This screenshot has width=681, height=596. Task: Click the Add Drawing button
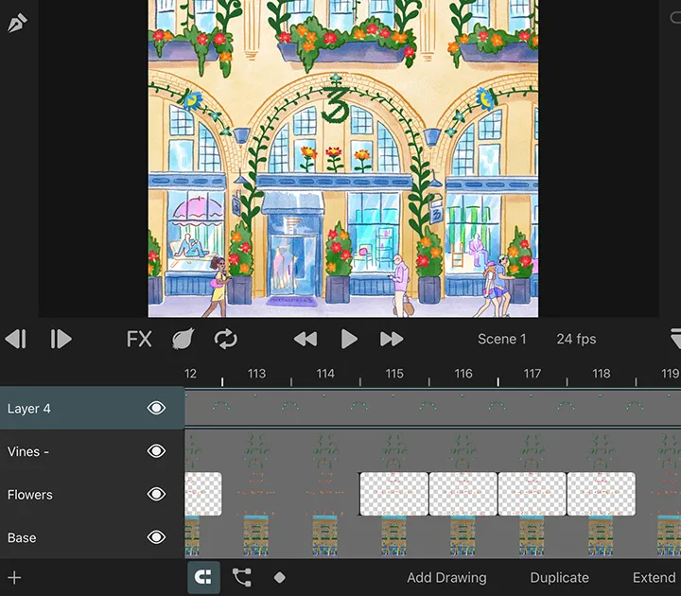446,577
